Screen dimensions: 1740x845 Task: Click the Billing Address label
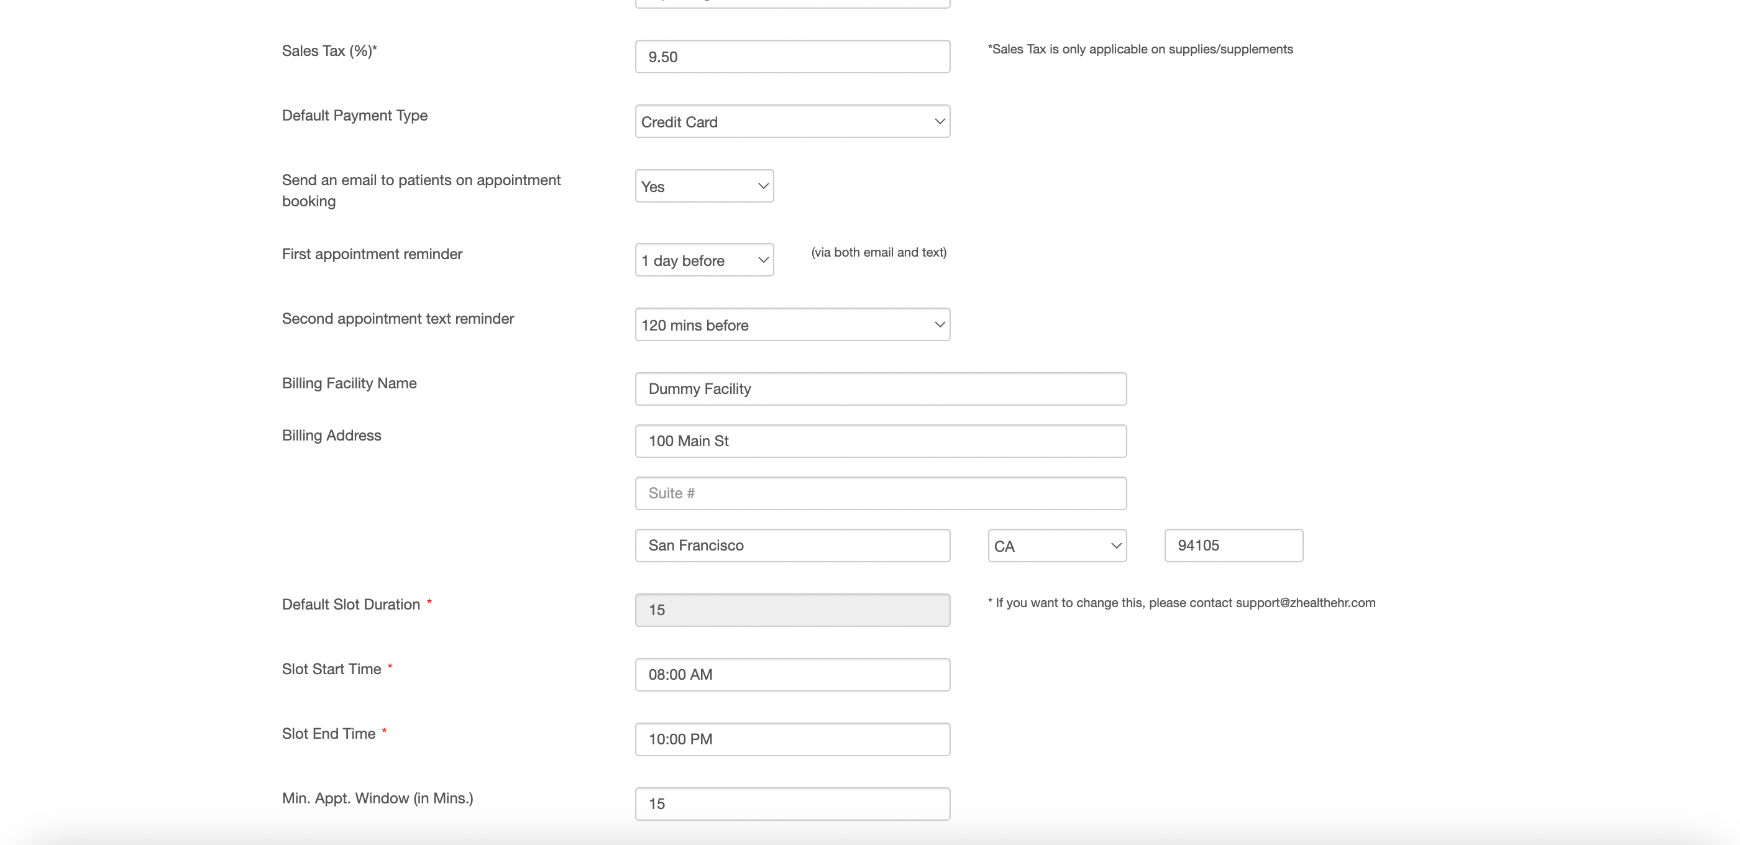332,435
